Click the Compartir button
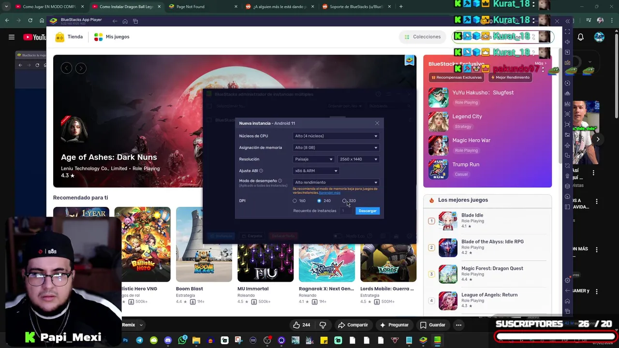The image size is (619, 348). (x=353, y=325)
